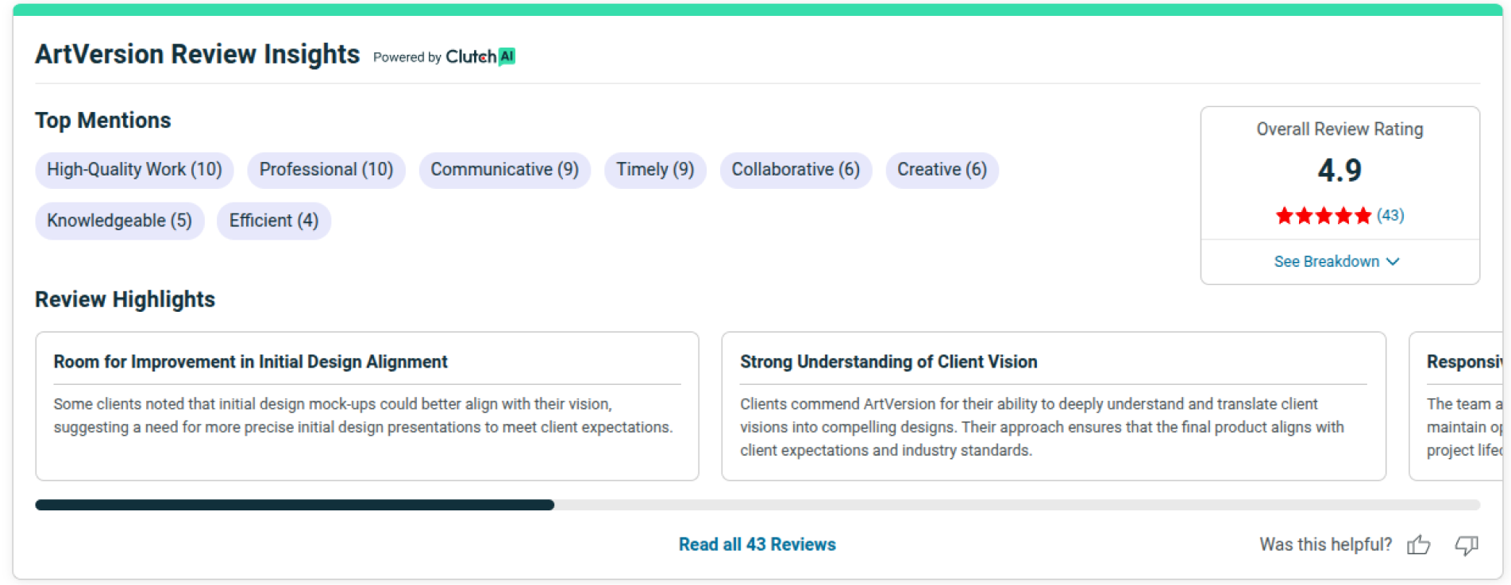Select the Collaborative (6) mention tag
Image resolution: width=1511 pixels, height=585 pixels.
pyautogui.click(x=796, y=170)
